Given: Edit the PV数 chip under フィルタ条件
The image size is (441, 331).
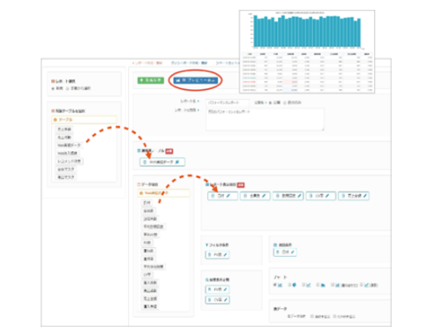Looking at the screenshot, I should click(225, 254).
